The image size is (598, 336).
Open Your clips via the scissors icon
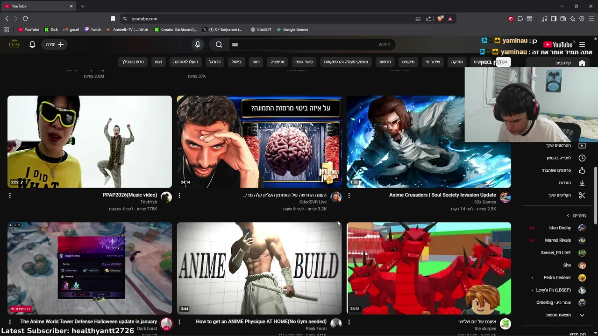pos(582,195)
